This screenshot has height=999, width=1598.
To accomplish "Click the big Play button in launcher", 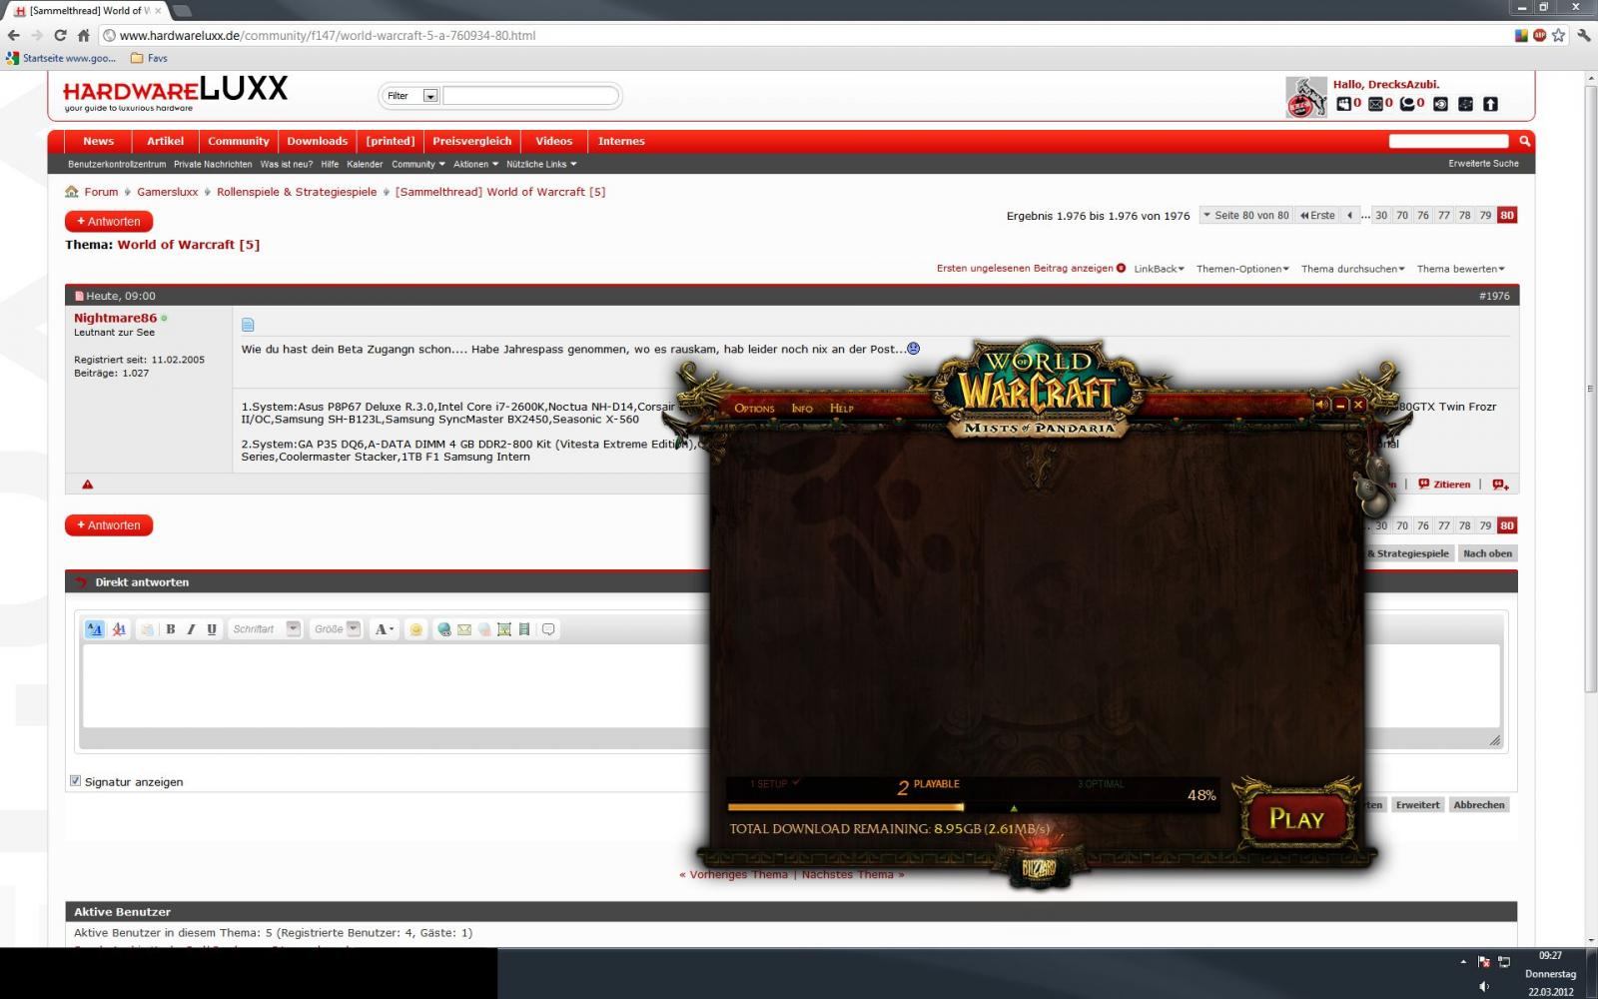I will point(1296,818).
